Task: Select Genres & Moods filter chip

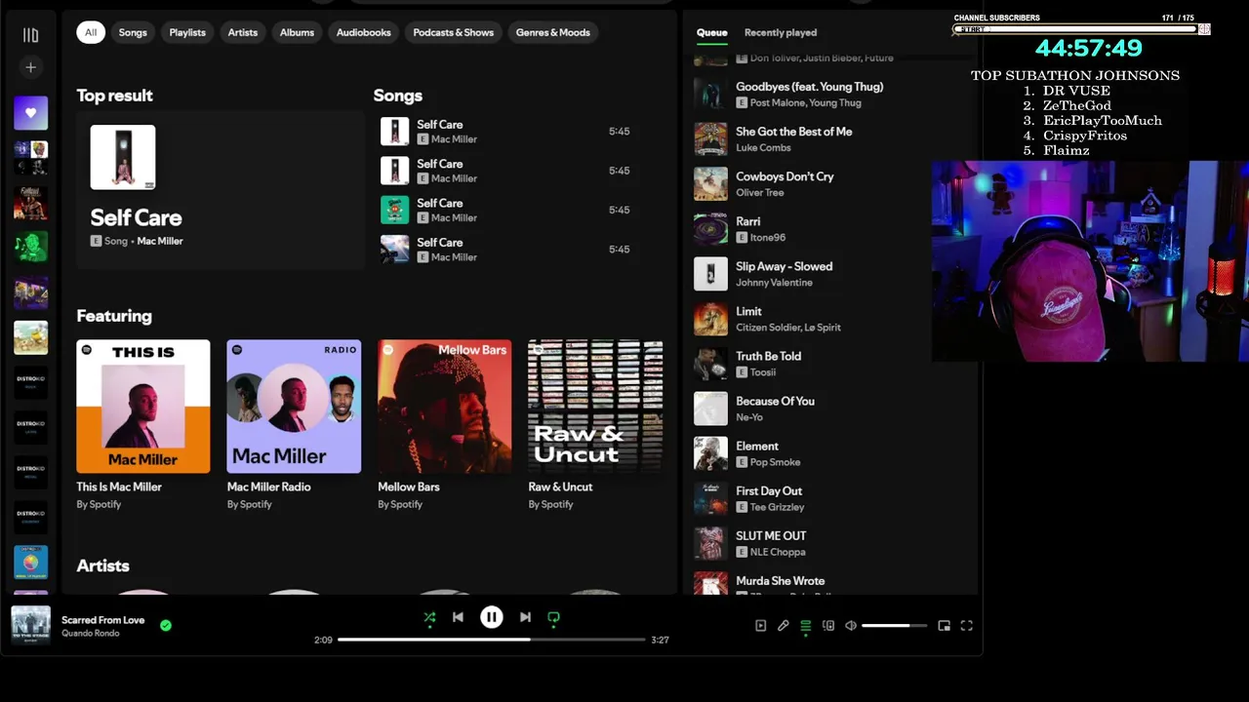Action: (x=552, y=32)
